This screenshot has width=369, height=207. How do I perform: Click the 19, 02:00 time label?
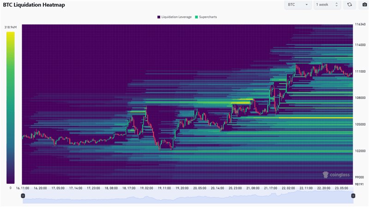click(x=147, y=188)
